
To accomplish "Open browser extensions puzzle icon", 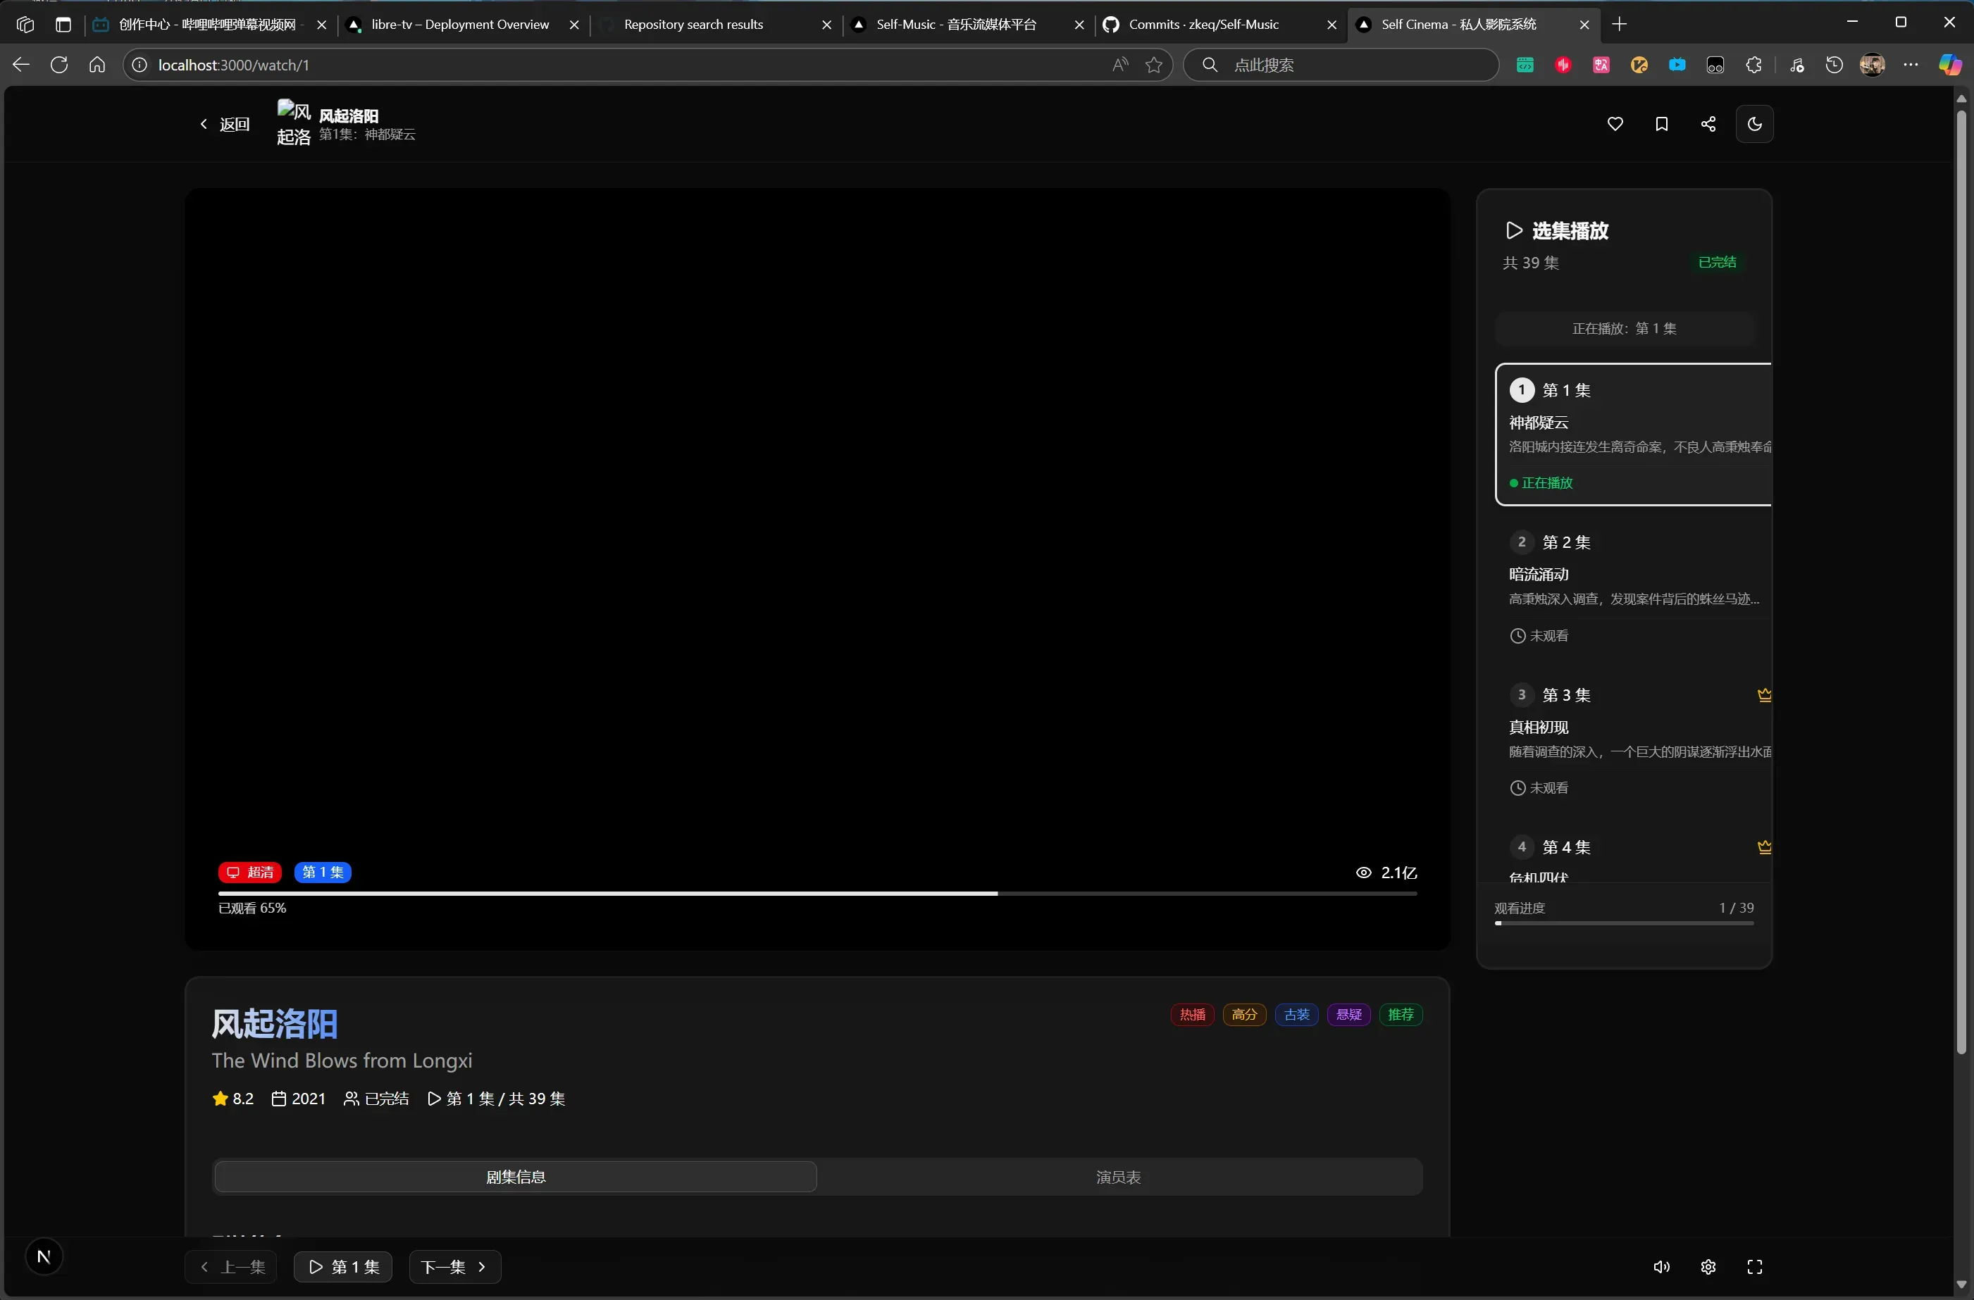I will pos(1753,65).
